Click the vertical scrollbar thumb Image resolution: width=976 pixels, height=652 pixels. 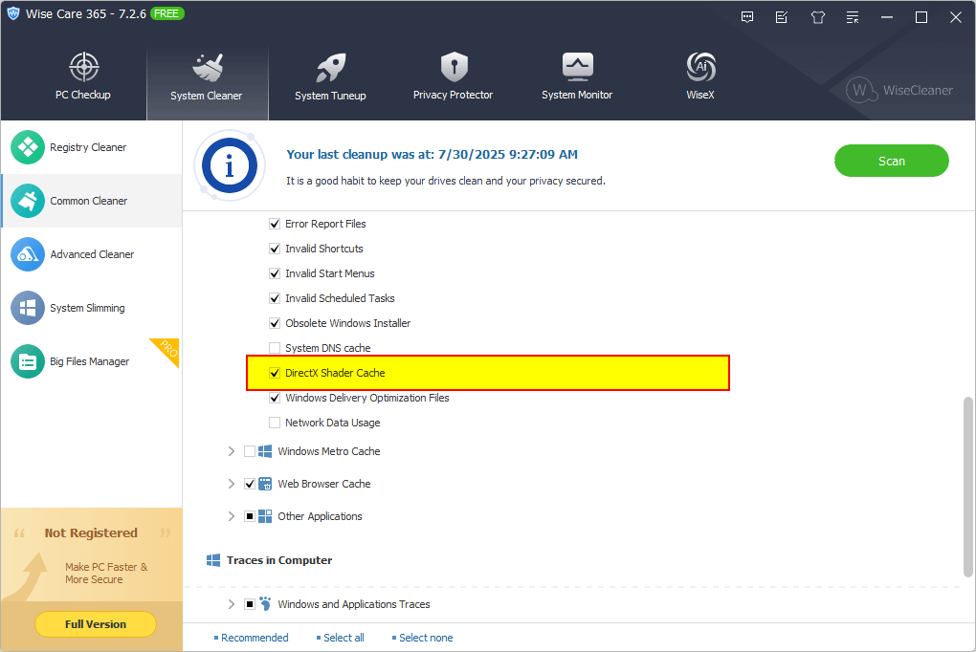coord(968,487)
